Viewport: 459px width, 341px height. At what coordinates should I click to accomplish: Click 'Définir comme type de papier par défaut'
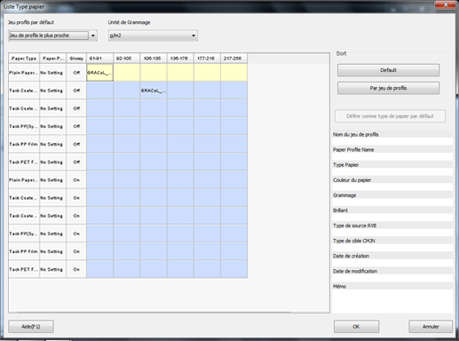(390, 116)
